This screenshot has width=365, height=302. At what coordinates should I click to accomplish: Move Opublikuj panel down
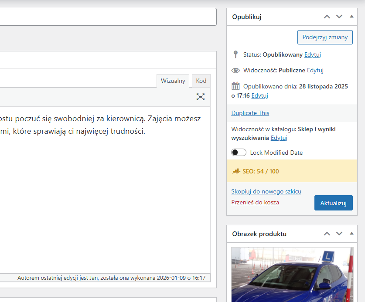coord(339,17)
